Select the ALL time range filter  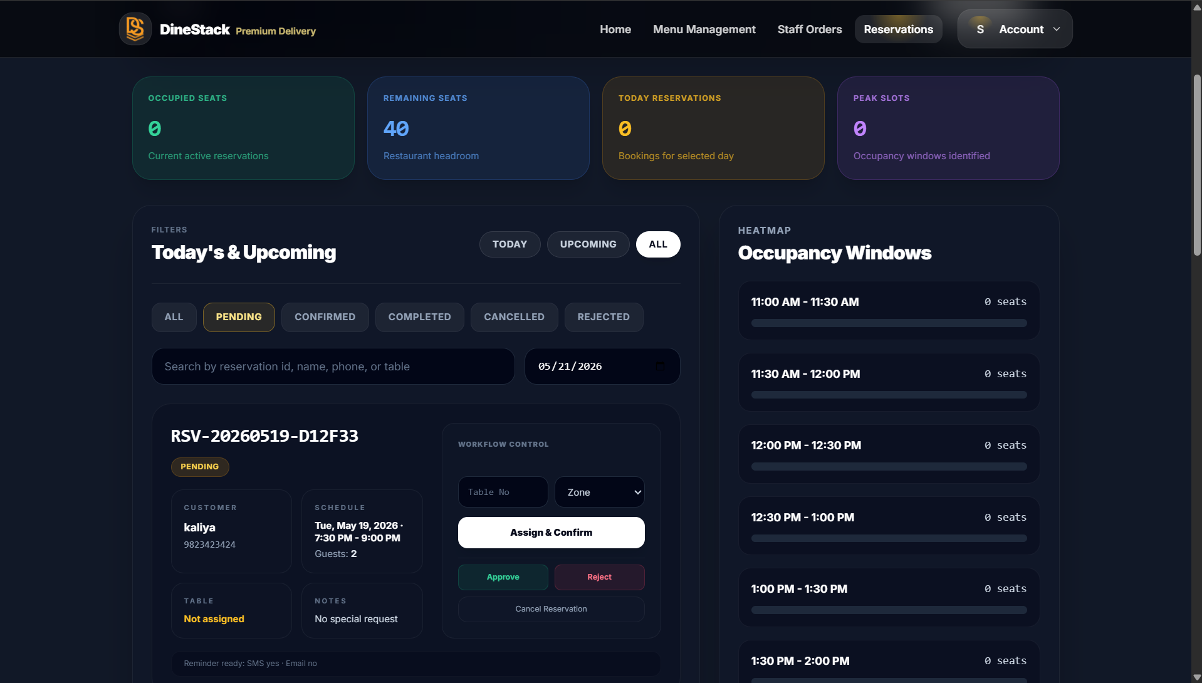[658, 244]
